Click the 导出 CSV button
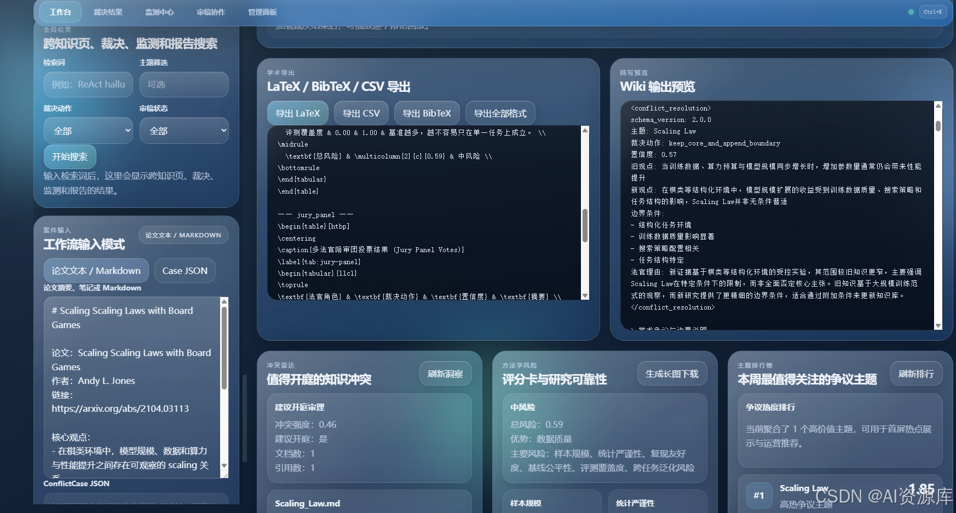This screenshot has height=513, width=956. click(x=361, y=114)
